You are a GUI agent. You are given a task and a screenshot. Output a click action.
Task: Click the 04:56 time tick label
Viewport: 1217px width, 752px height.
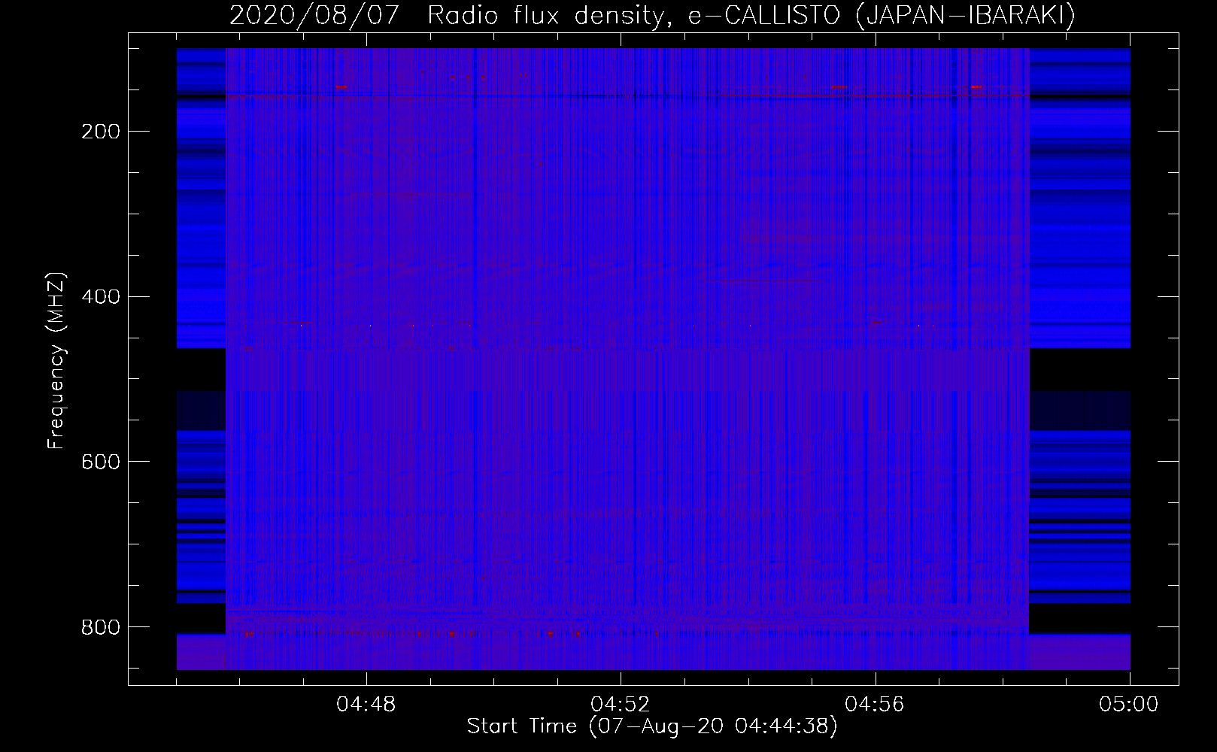[875, 705]
